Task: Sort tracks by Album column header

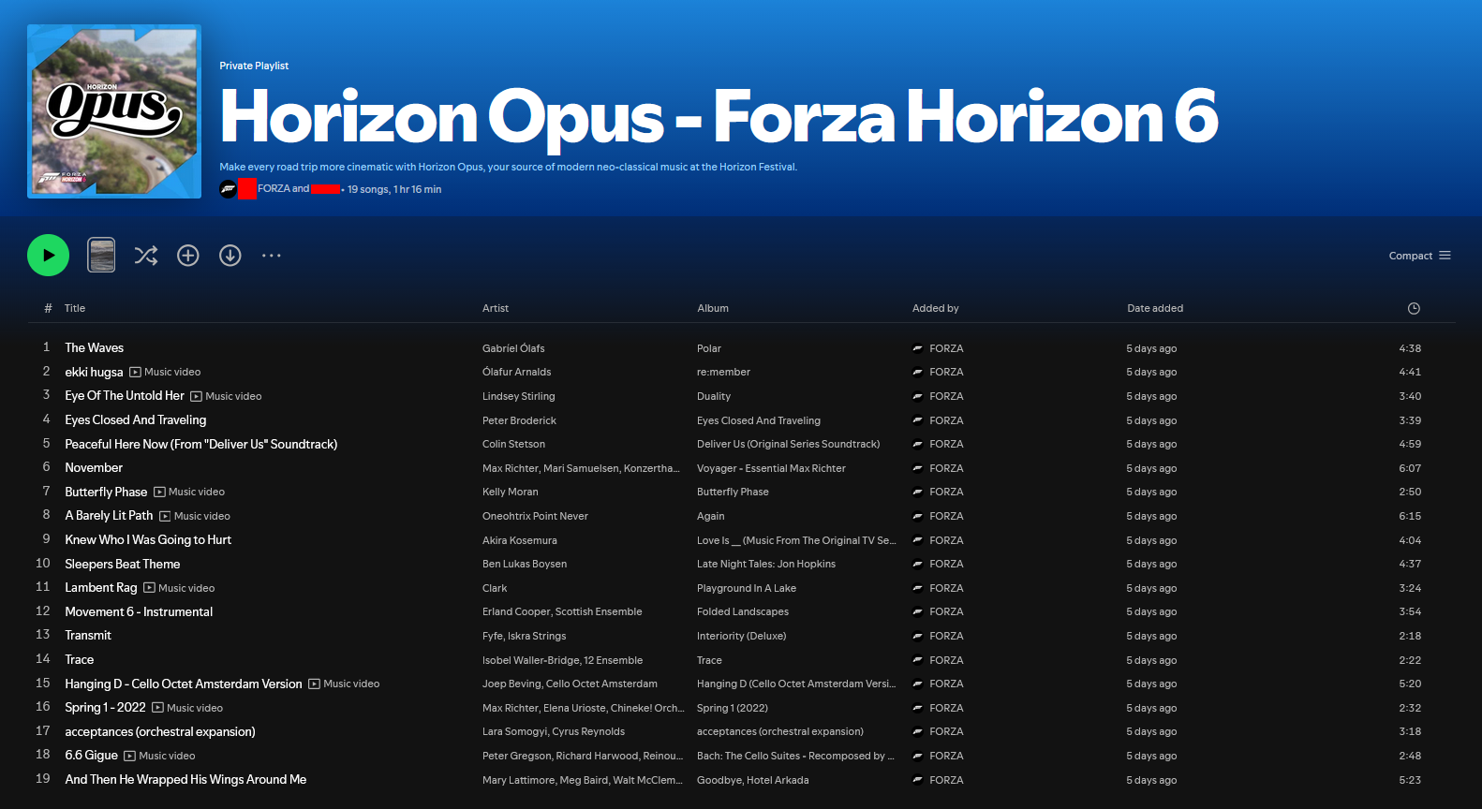Action: point(713,308)
